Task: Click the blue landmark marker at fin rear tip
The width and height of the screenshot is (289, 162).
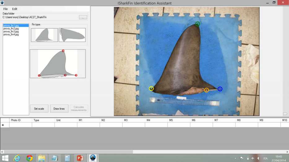Action: pyautogui.click(x=220, y=89)
